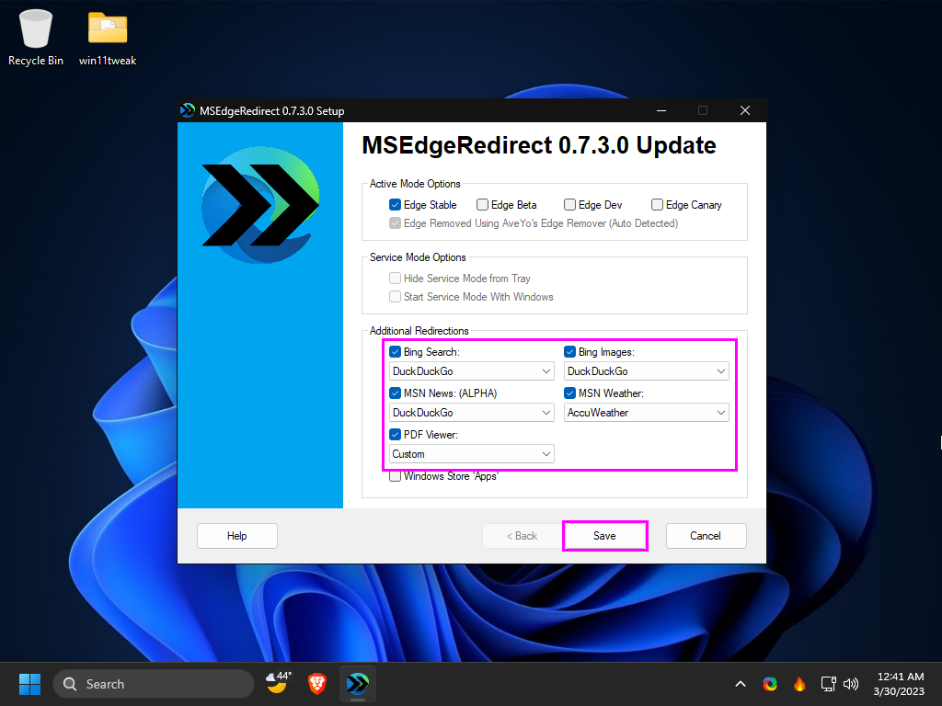Open the MSN News DuckDuckGo dropdown
Viewport: 942px width, 706px height.
pos(472,413)
